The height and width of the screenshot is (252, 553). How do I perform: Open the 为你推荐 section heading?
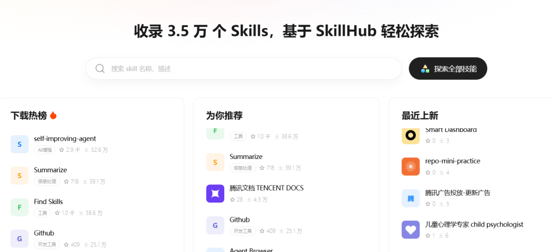[224, 116]
